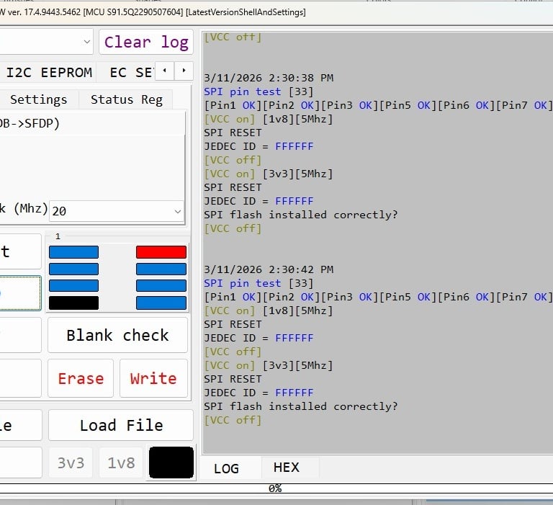This screenshot has height=505, width=553.
Task: Select the 3v3 voltage button
Action: pyautogui.click(x=71, y=462)
